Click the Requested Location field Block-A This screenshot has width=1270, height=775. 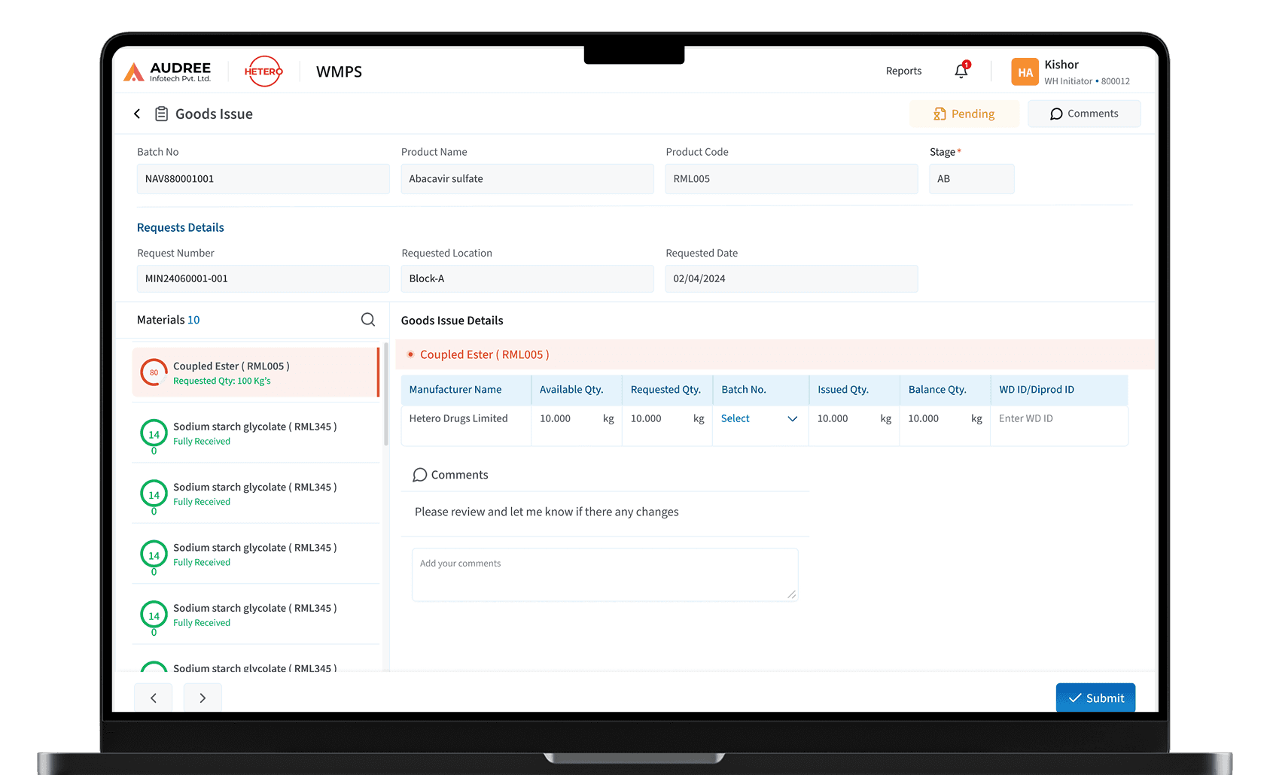tap(527, 278)
